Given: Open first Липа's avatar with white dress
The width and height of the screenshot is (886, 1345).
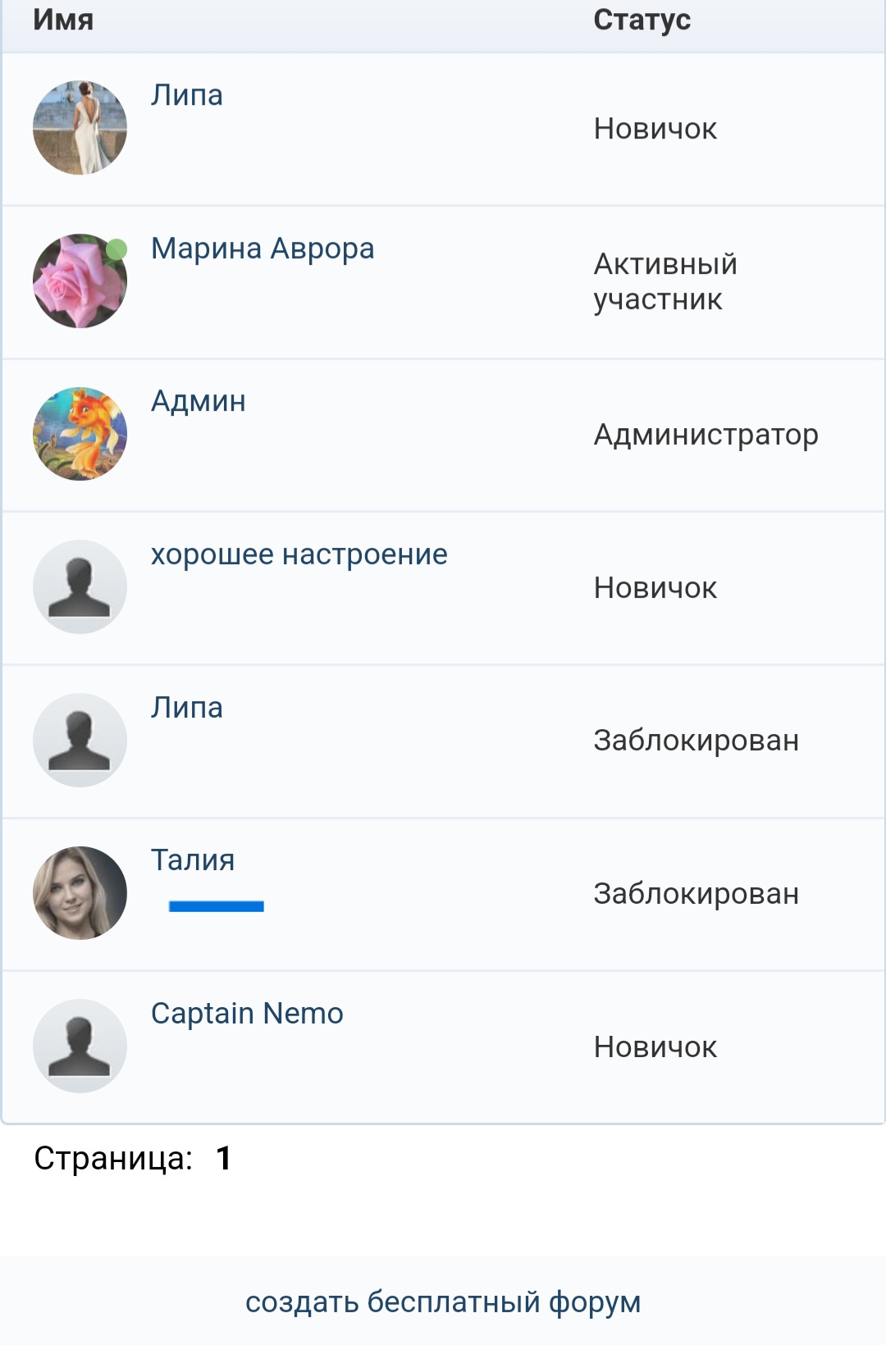Looking at the screenshot, I should (x=80, y=127).
